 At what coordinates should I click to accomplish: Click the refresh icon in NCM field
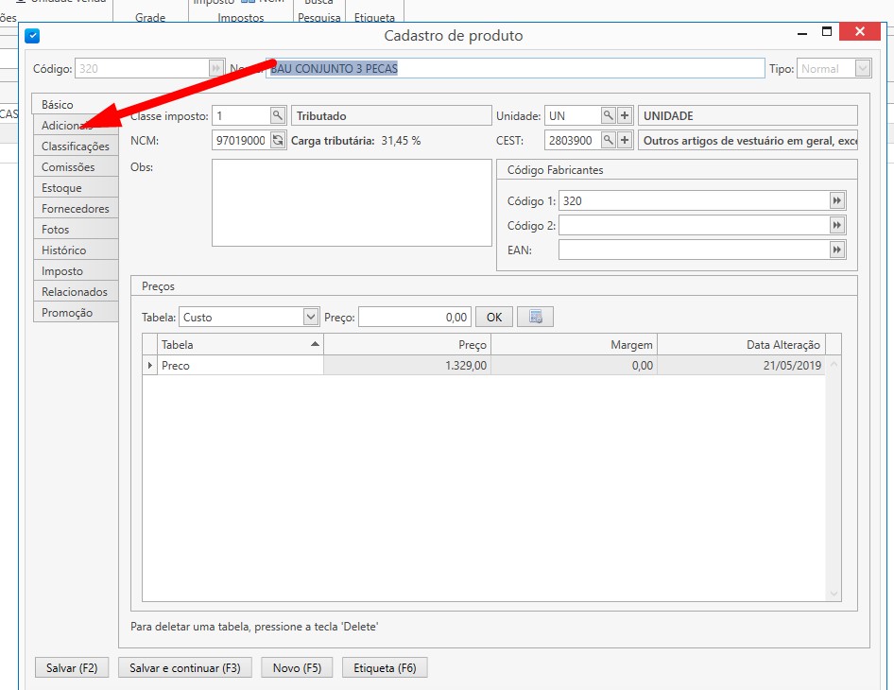tap(277, 141)
